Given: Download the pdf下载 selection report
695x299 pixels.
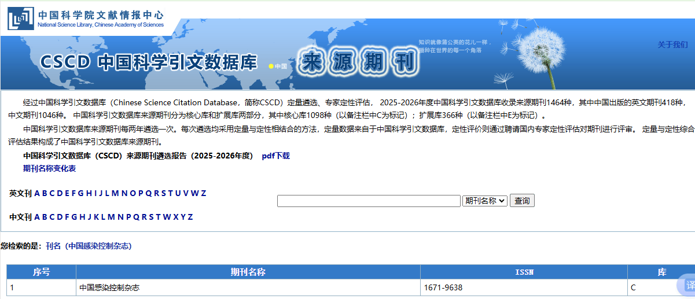Looking at the screenshot, I should coord(275,156).
